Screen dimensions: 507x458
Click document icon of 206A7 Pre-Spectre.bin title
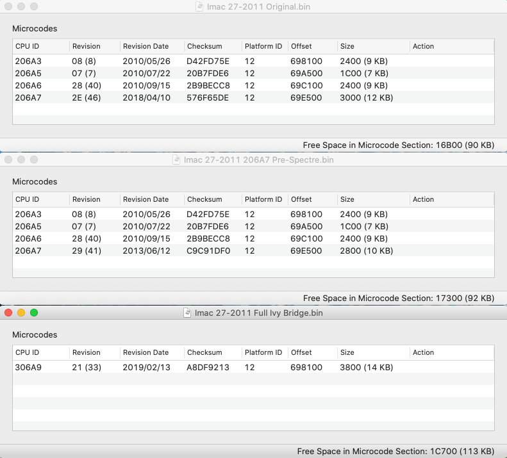point(176,159)
